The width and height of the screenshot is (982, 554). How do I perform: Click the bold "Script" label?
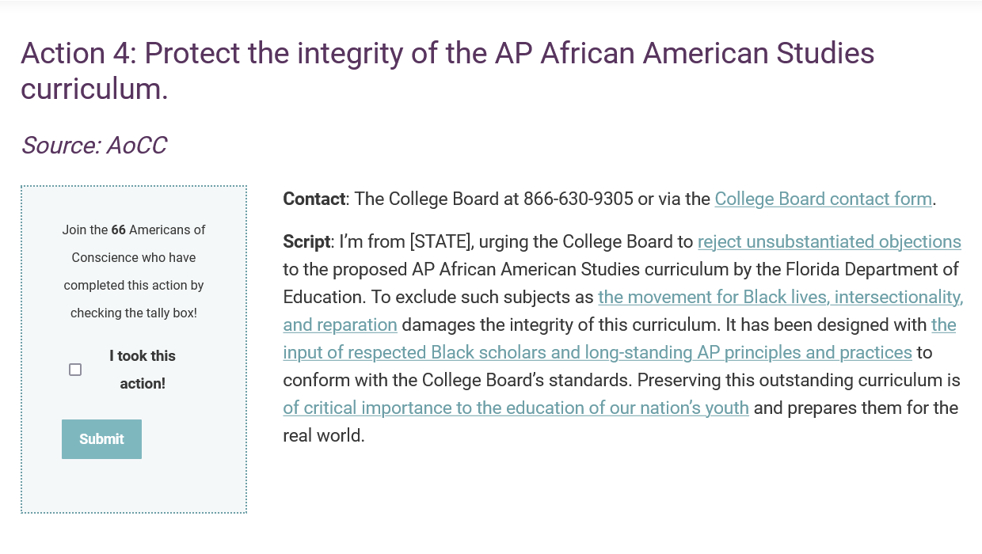tap(306, 241)
